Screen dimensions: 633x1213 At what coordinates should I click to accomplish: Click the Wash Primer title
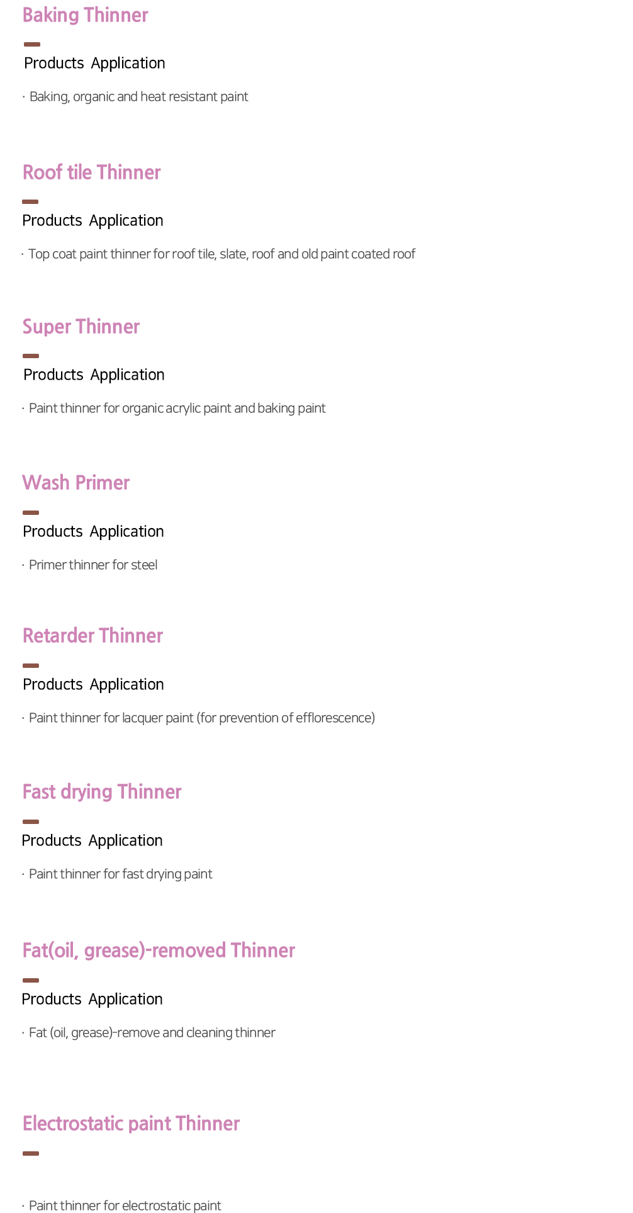pos(76,483)
